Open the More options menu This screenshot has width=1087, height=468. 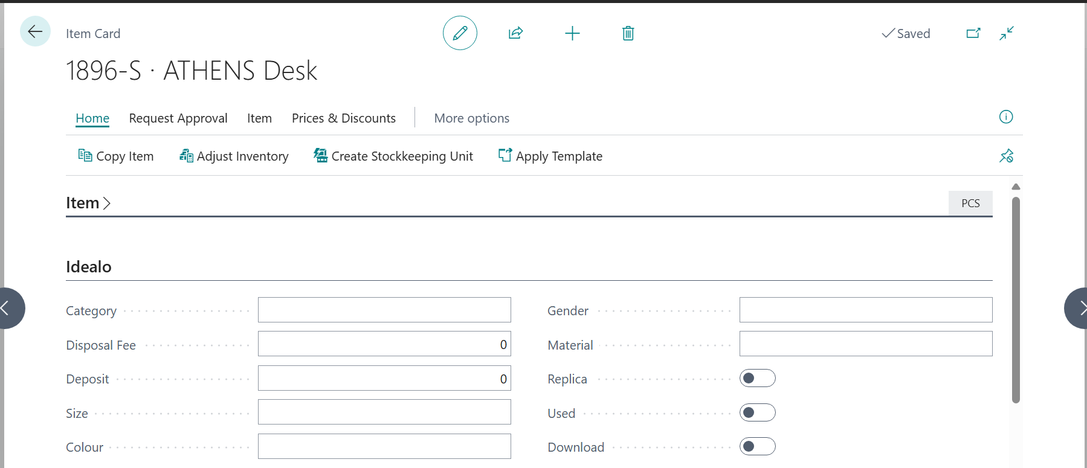click(471, 118)
